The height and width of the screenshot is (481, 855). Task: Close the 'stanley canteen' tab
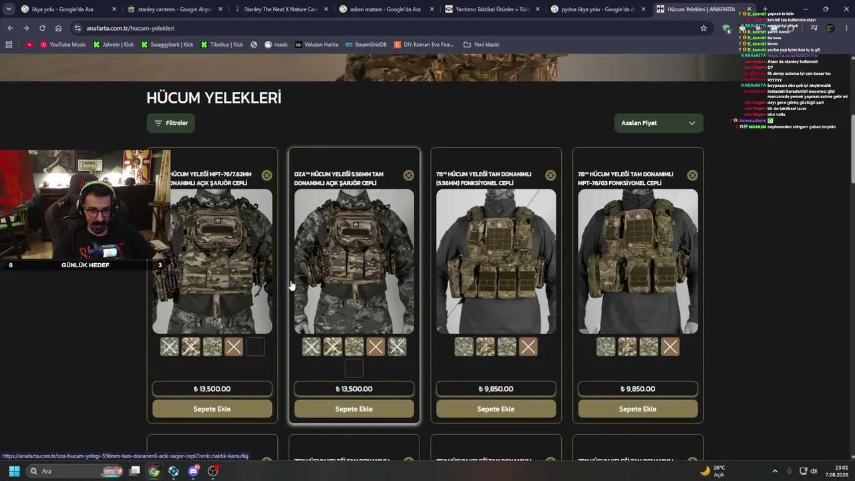pyautogui.click(x=220, y=9)
